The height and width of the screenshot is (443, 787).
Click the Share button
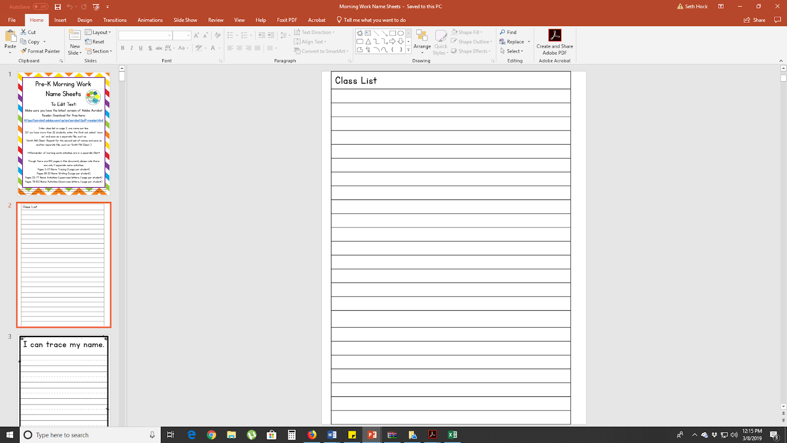(755, 20)
